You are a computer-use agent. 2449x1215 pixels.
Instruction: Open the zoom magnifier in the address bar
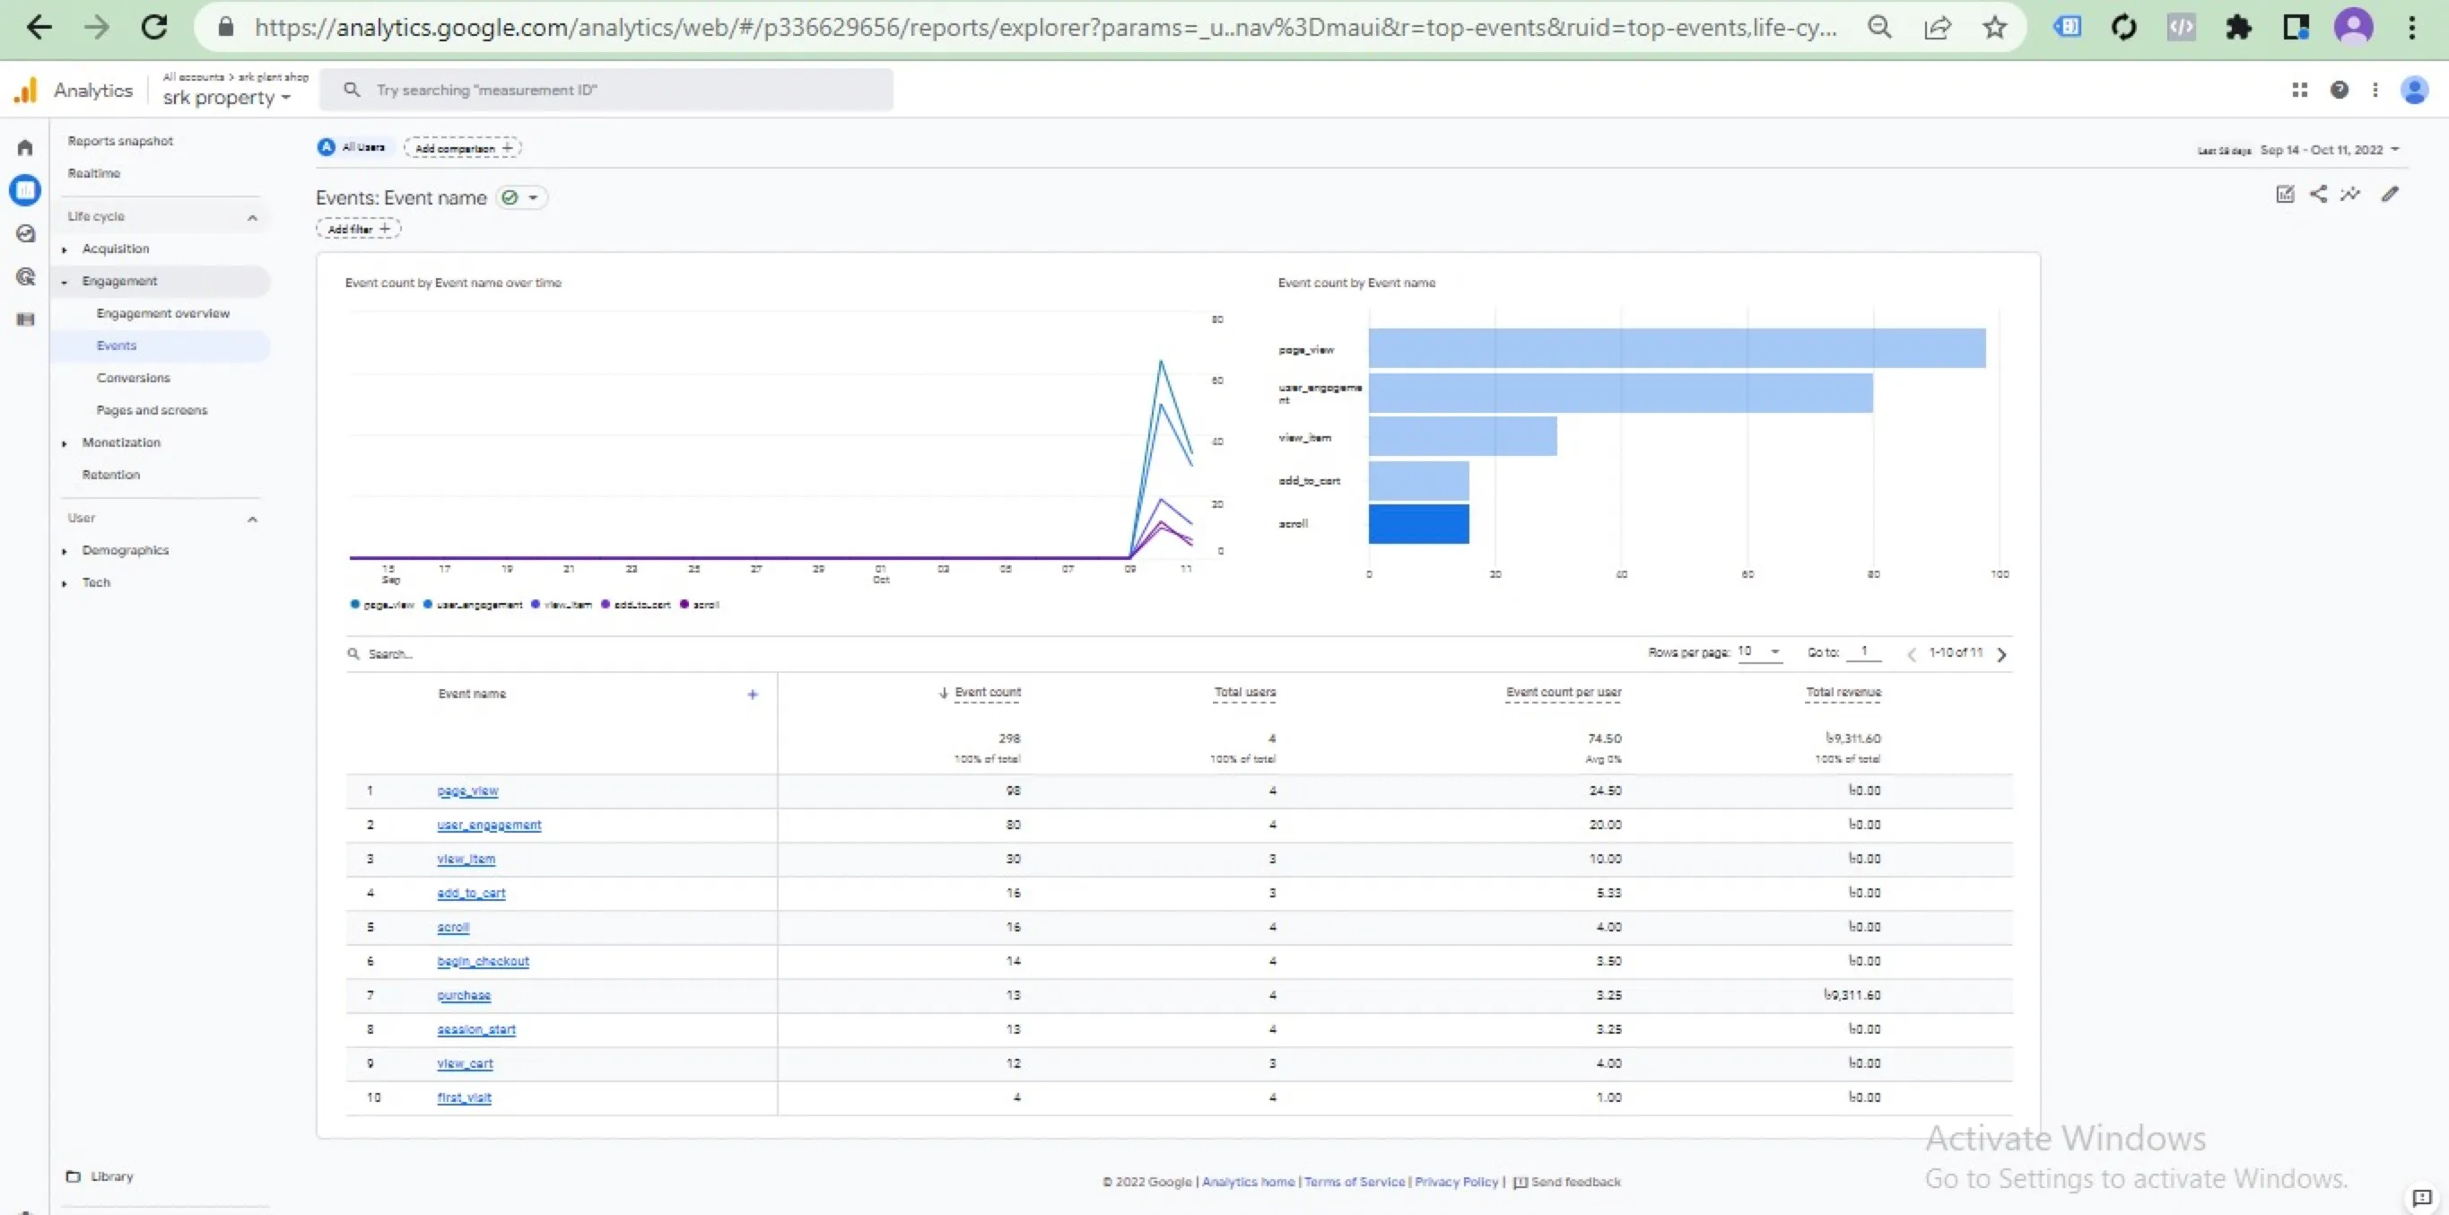(1879, 27)
